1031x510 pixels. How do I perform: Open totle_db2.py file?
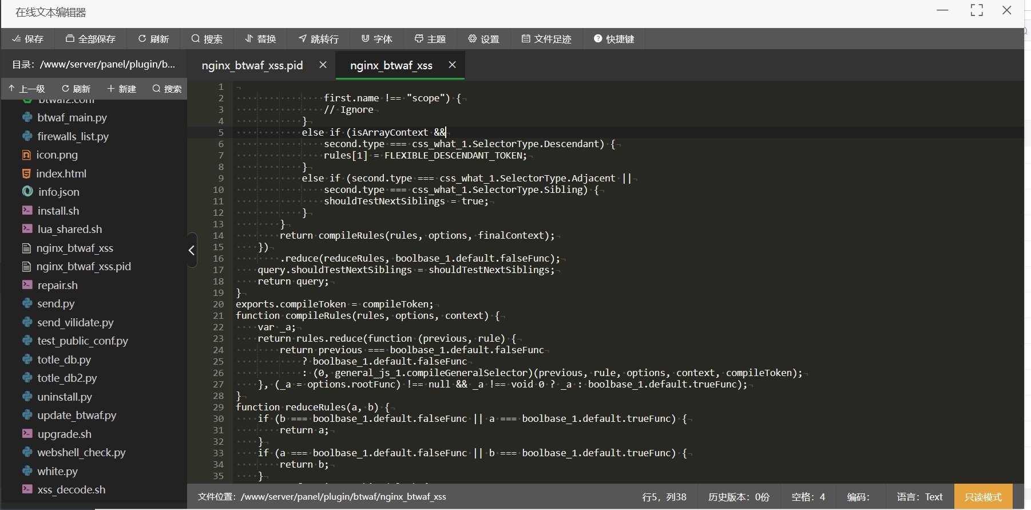67,378
